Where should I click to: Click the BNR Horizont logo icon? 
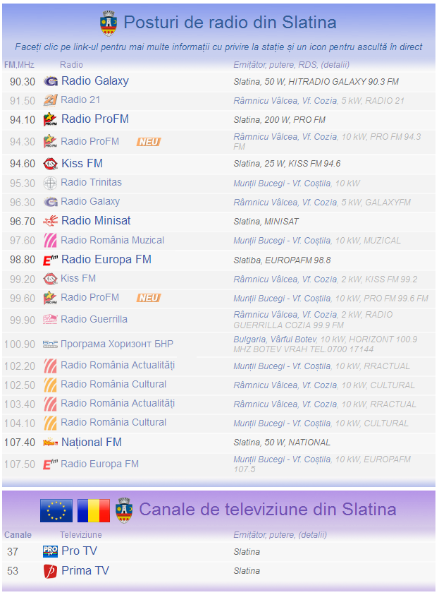pyautogui.click(x=50, y=344)
